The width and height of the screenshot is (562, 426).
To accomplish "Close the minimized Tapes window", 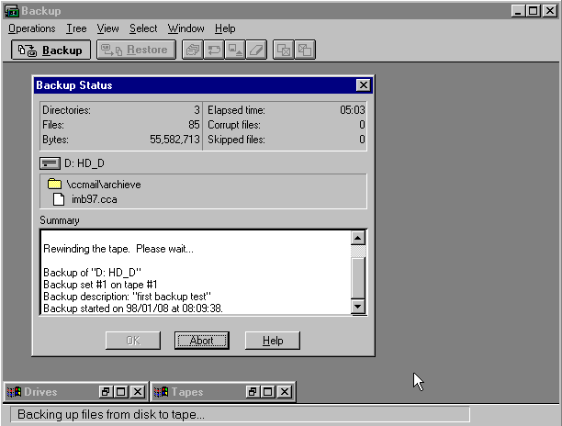I will (x=285, y=392).
